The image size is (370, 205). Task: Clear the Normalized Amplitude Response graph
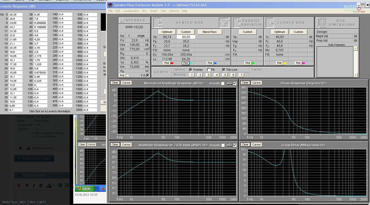[115, 83]
